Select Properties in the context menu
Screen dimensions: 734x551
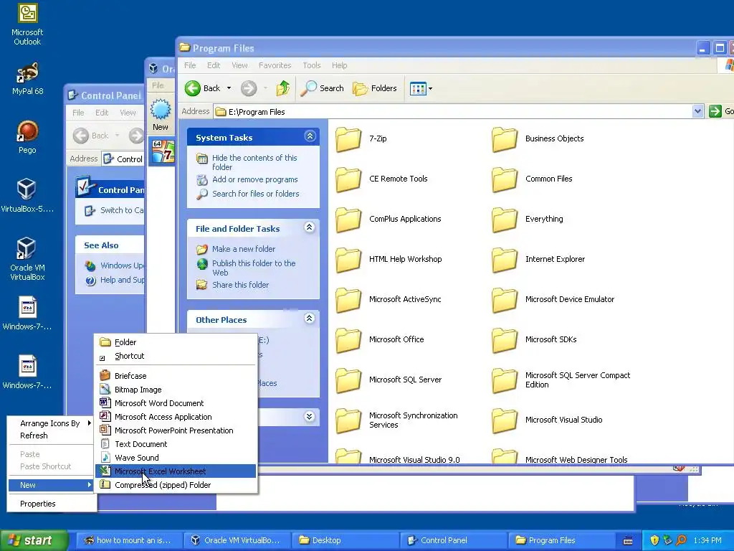tap(51, 504)
